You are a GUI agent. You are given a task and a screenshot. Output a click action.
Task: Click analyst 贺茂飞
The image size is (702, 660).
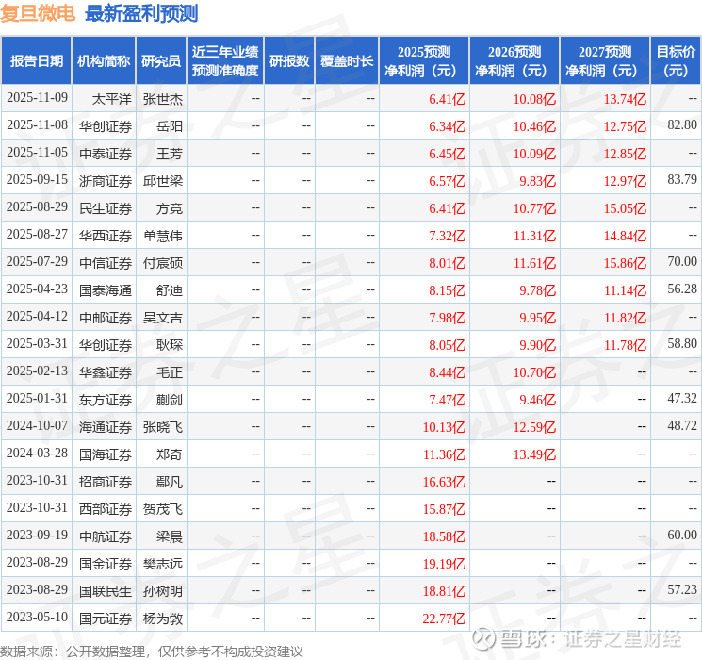point(162,509)
